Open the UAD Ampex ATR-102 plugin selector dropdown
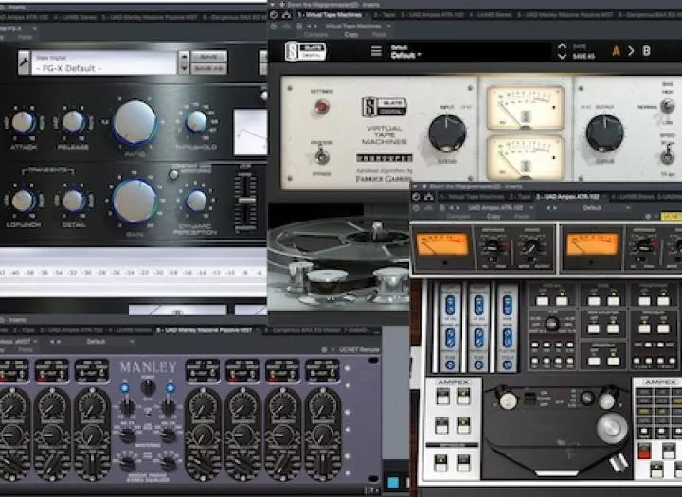The height and width of the screenshot is (497, 682). coord(501,208)
